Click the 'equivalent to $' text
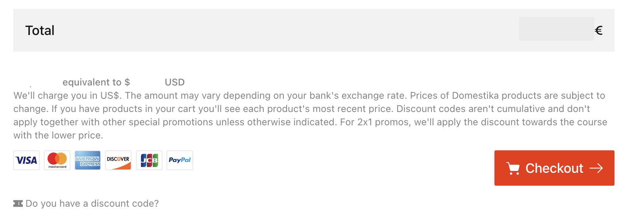Viewport: 630px width, 224px height. click(96, 82)
